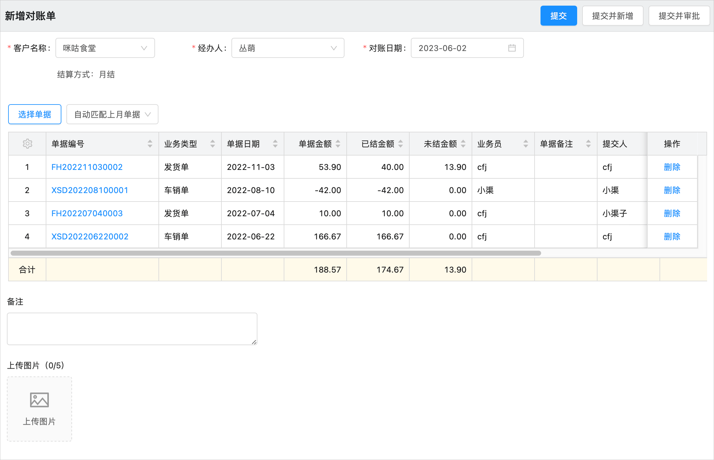Click calendar icon in 对账日期 field
714x460 pixels.
(x=512, y=48)
